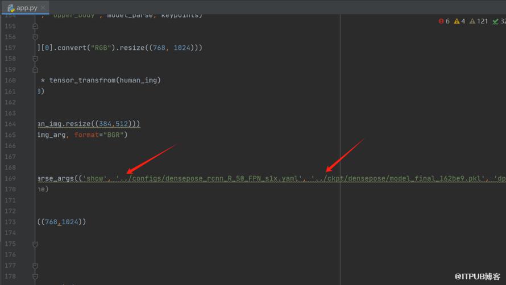Open the errors indicator showing 6
The image size is (506, 285).
click(444, 21)
